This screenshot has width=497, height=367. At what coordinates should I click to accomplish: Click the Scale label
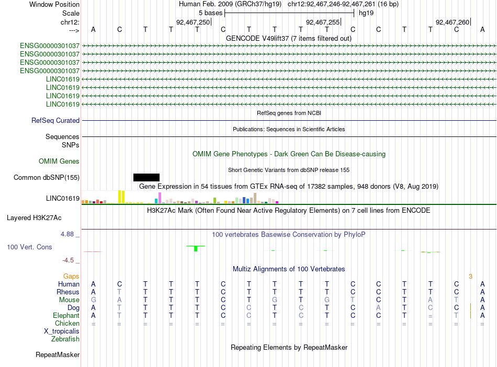pos(71,13)
